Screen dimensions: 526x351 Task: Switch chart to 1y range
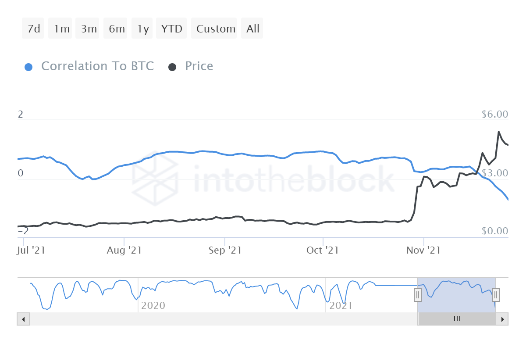[143, 29]
